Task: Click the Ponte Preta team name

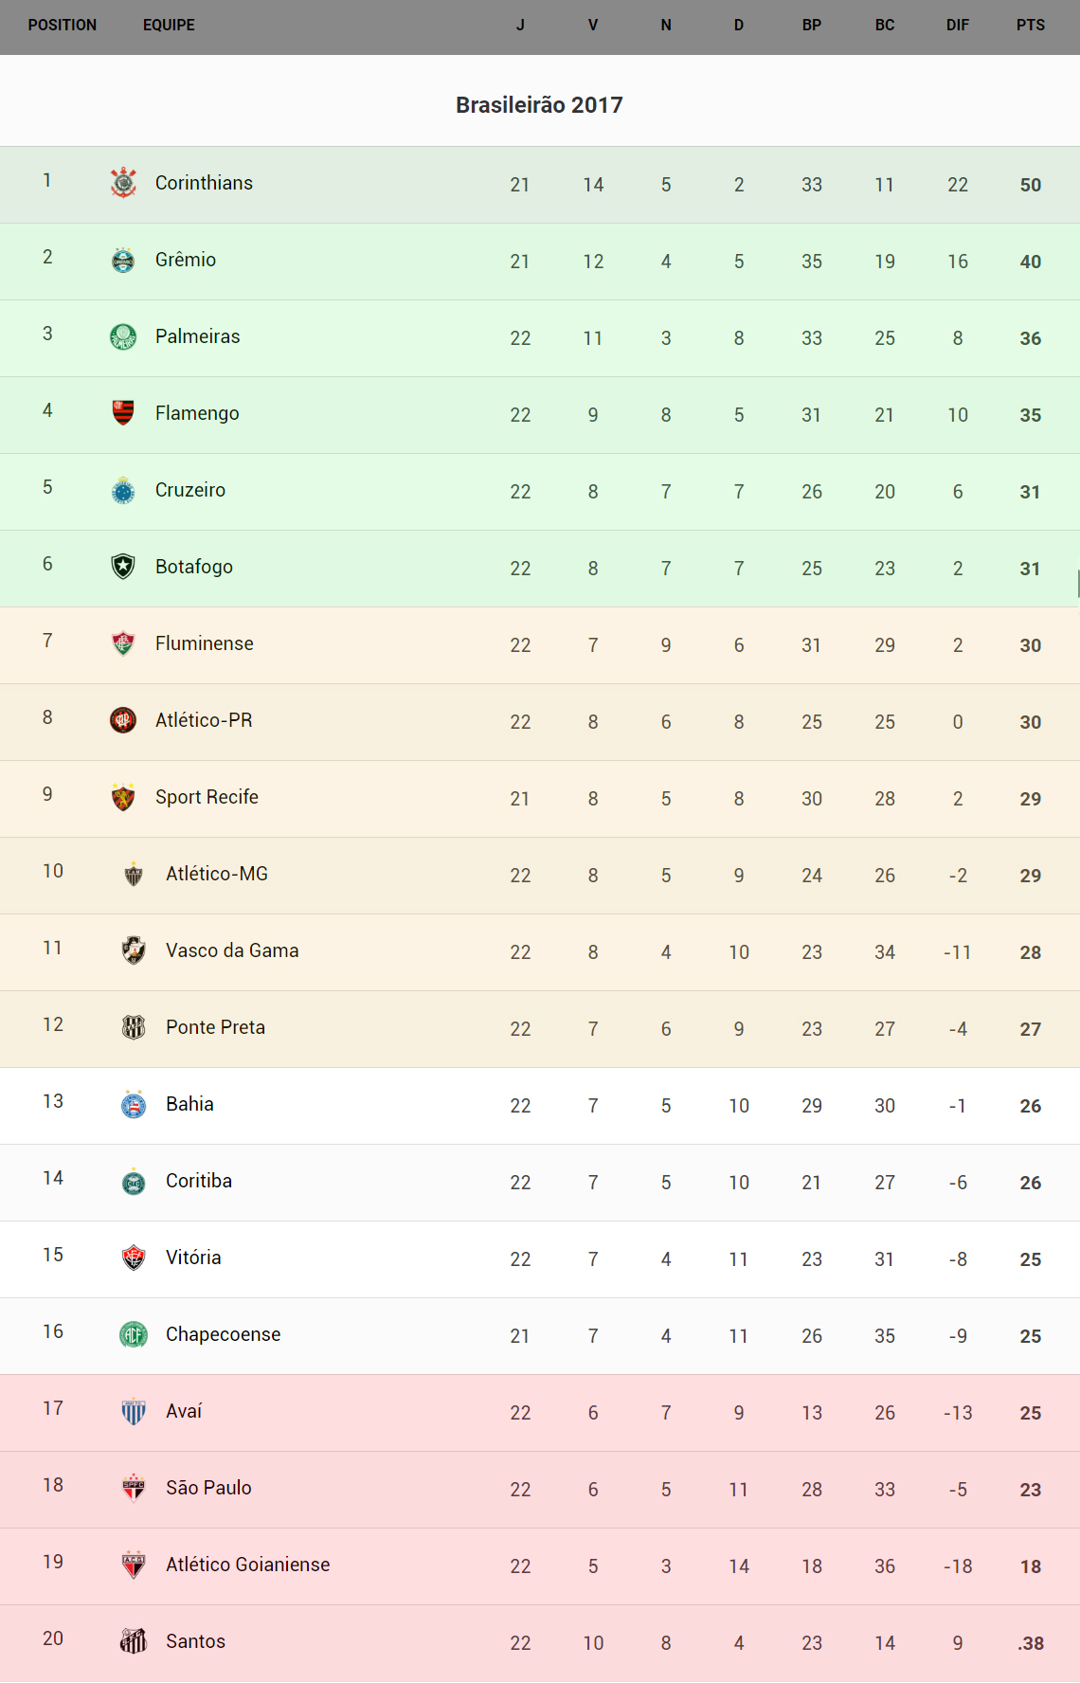Action: pos(215,1027)
